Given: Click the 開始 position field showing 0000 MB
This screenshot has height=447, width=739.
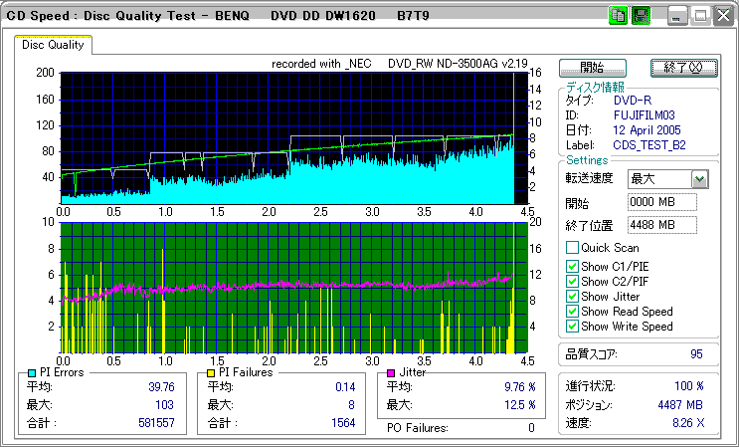Looking at the screenshot, I should click(x=661, y=203).
